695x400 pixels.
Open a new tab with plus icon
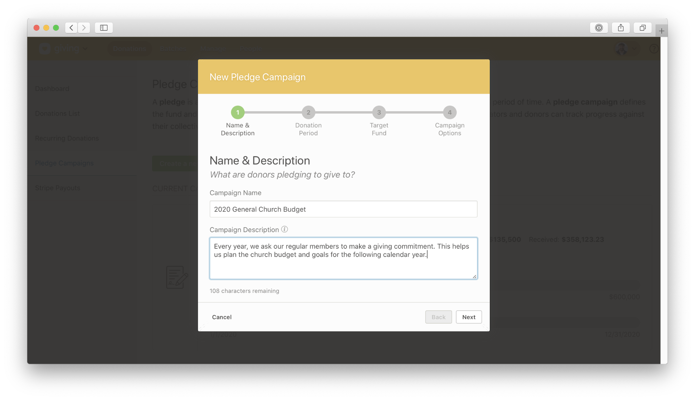[661, 31]
